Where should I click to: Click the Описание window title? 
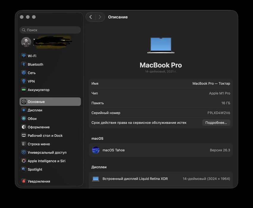[x=118, y=17]
